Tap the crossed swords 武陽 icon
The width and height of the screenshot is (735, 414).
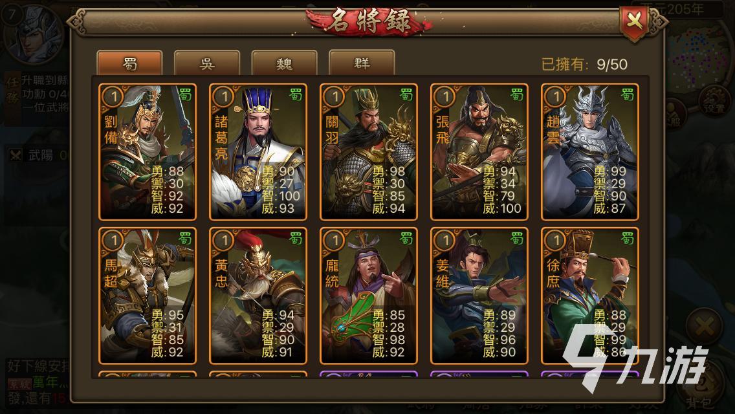16,155
